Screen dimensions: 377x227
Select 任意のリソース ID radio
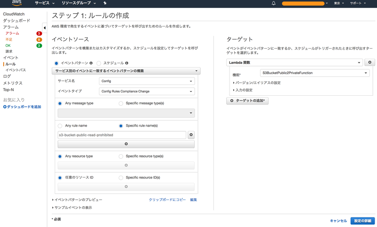60,178
